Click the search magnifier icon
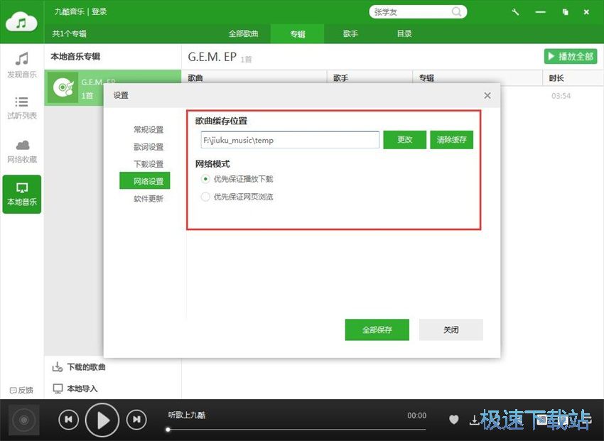This screenshot has width=604, height=441. (x=456, y=12)
